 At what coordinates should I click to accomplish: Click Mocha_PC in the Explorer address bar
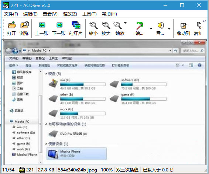[39, 51]
